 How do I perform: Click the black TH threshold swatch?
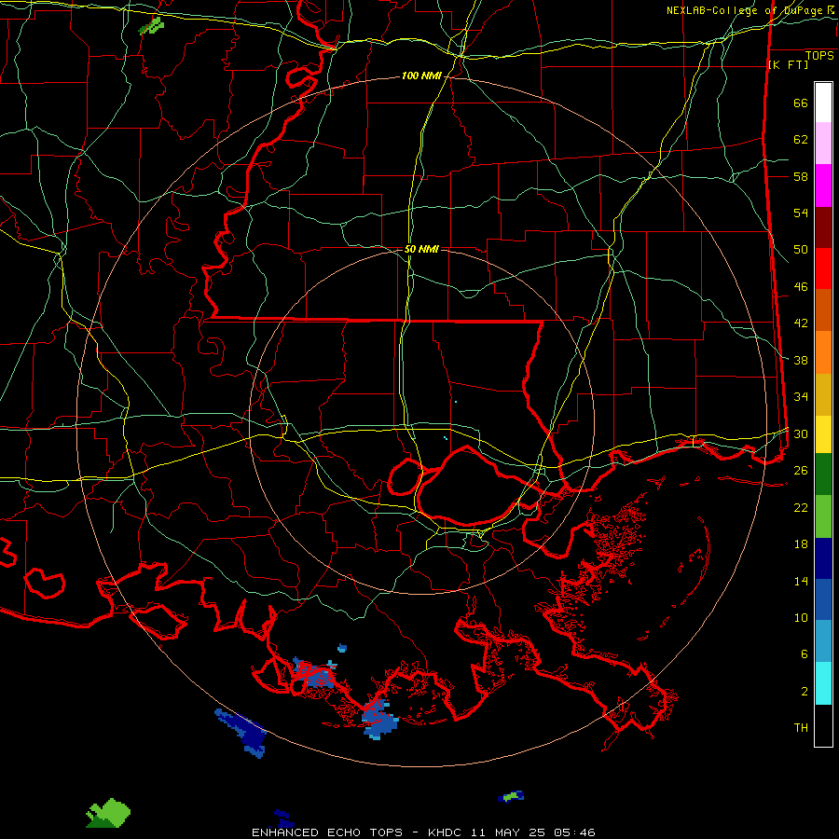pos(823,725)
